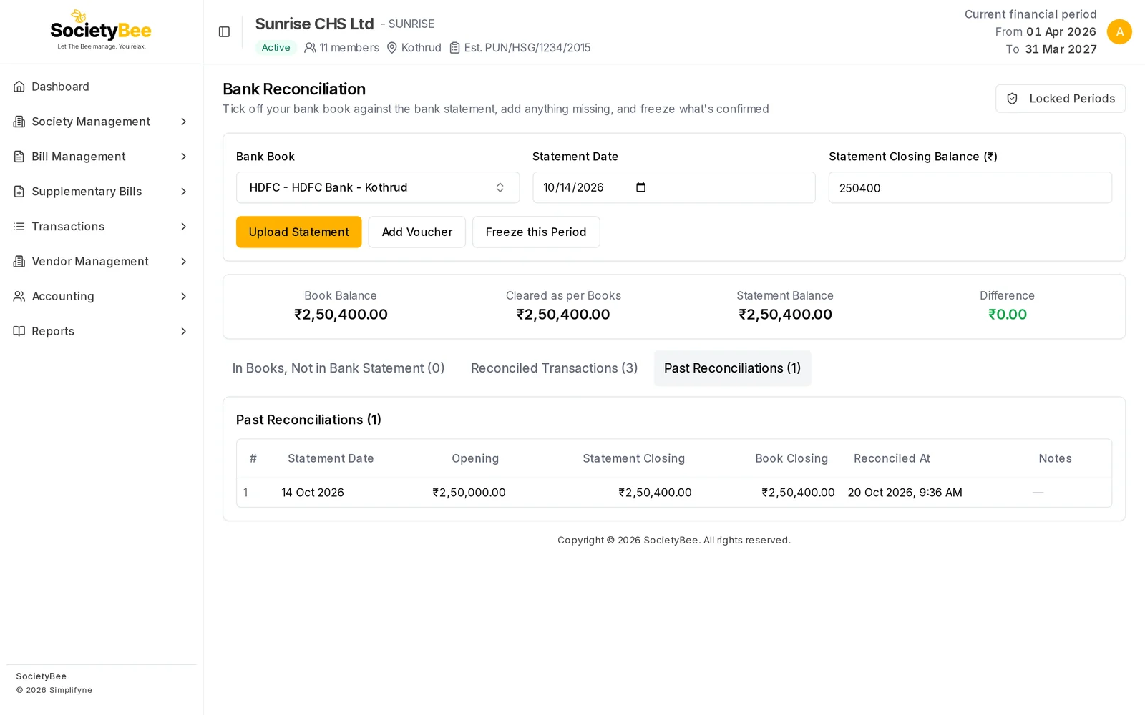Click Upload Statement button
This screenshot has width=1145, height=715.
pyautogui.click(x=299, y=232)
